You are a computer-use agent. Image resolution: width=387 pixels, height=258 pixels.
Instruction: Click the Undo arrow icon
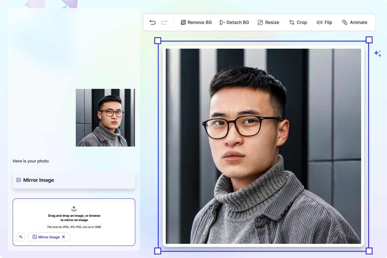152,22
